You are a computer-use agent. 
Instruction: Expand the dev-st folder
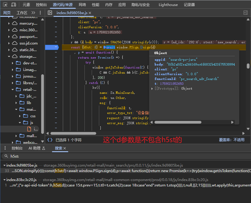pyautogui.click(x=13, y=63)
